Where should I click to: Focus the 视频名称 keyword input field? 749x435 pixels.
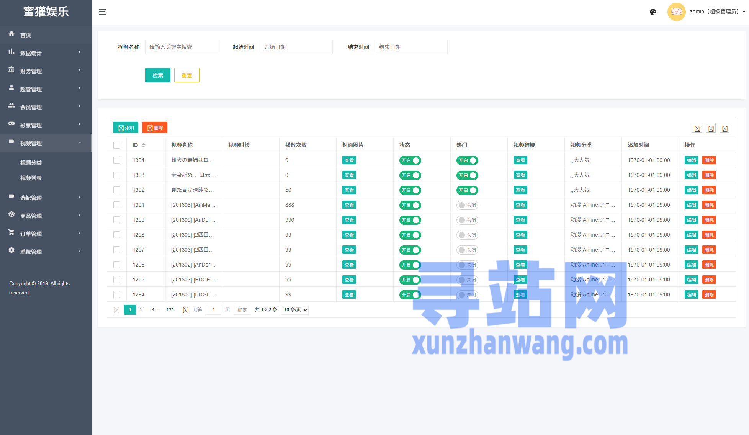click(x=181, y=47)
